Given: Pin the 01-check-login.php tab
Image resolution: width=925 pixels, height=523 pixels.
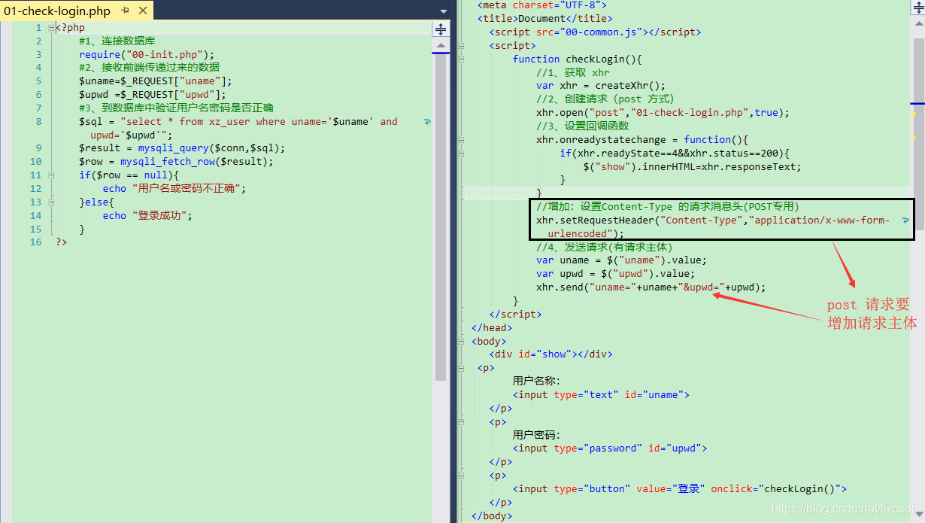Looking at the screenshot, I should tap(126, 11).
